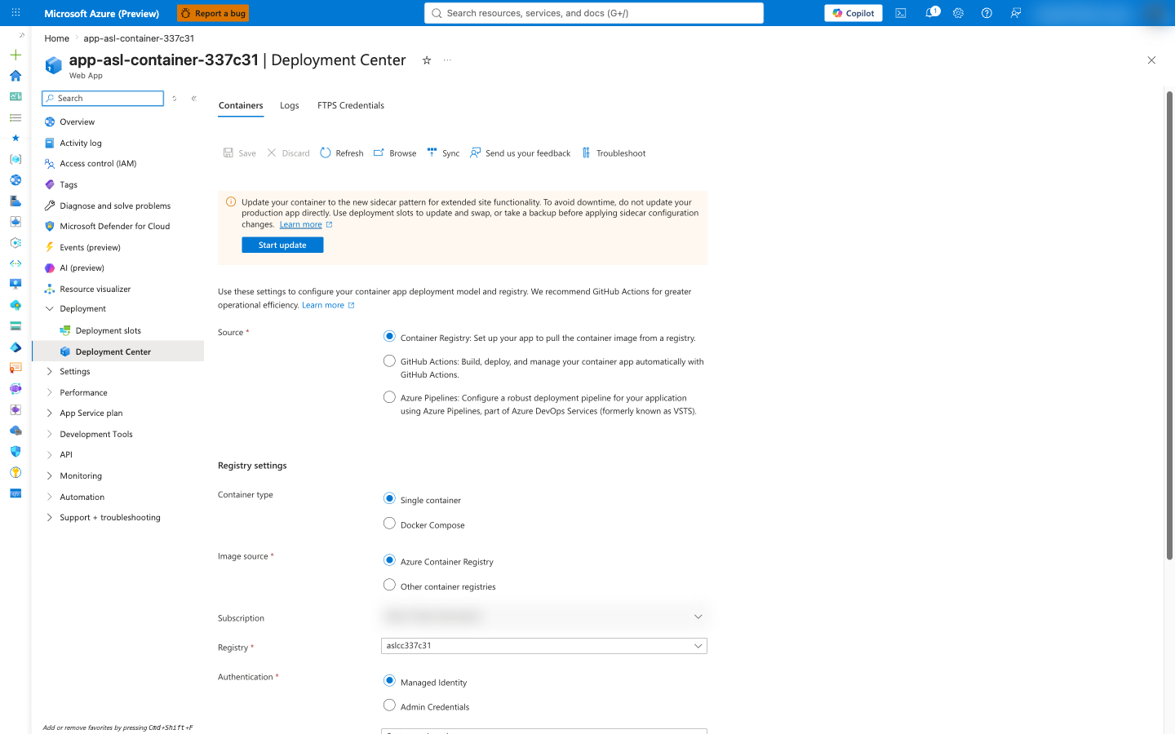Click the Troubleshoot toolbar item

point(613,153)
